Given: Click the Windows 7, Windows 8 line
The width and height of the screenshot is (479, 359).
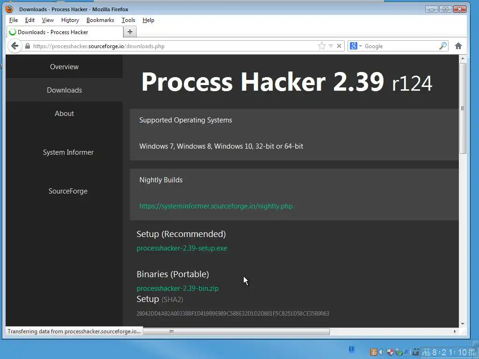Looking at the screenshot, I should (x=221, y=146).
